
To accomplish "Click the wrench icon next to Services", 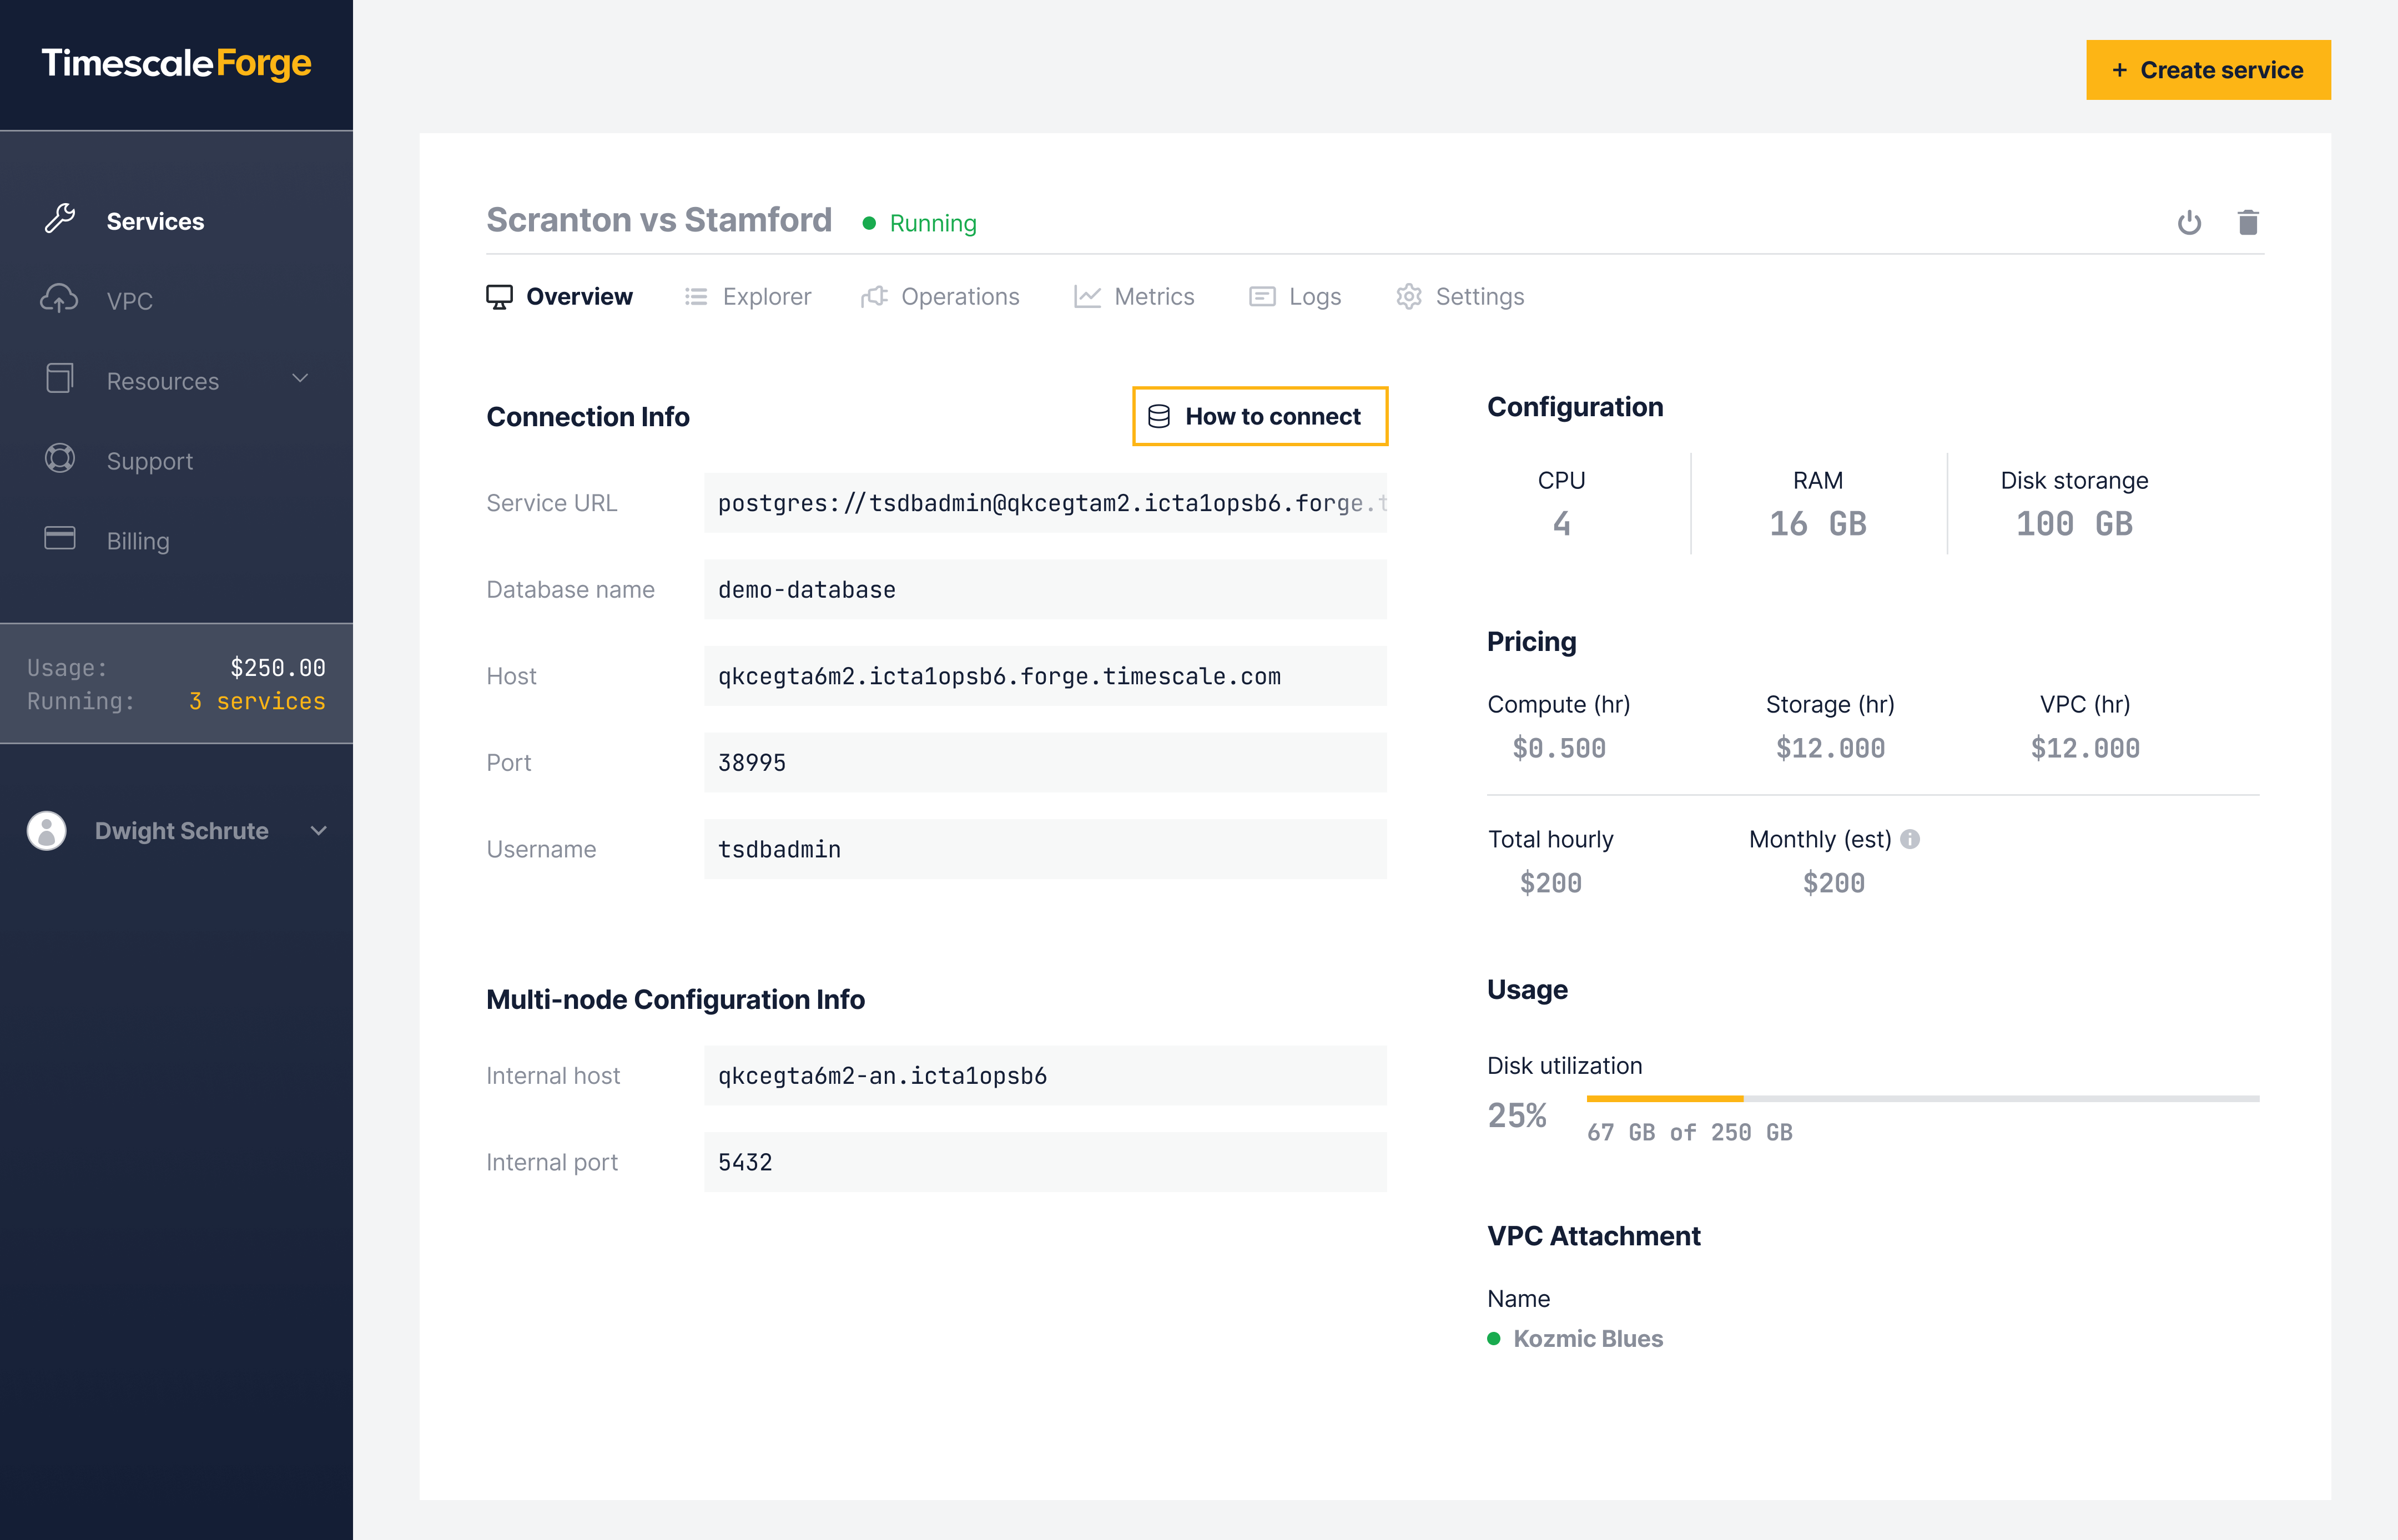I will click(x=60, y=219).
